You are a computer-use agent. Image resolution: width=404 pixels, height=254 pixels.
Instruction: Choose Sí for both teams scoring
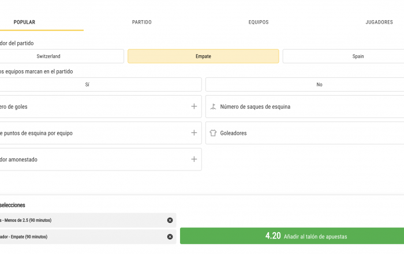100,85
